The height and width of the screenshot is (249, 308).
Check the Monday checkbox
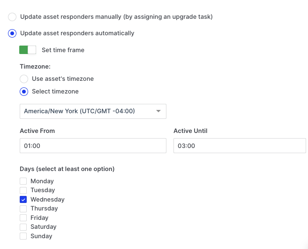point(23,181)
